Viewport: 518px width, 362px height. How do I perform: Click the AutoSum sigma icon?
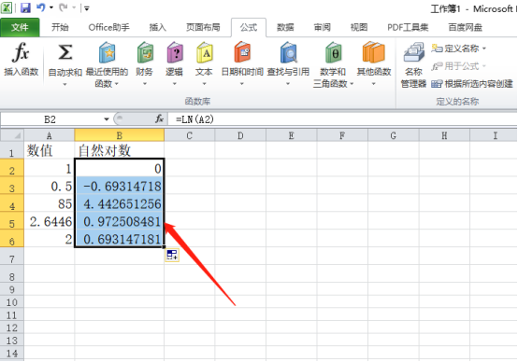[x=65, y=52]
